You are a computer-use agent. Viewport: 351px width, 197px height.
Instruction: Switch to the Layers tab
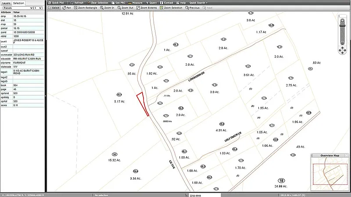pos(6,3)
